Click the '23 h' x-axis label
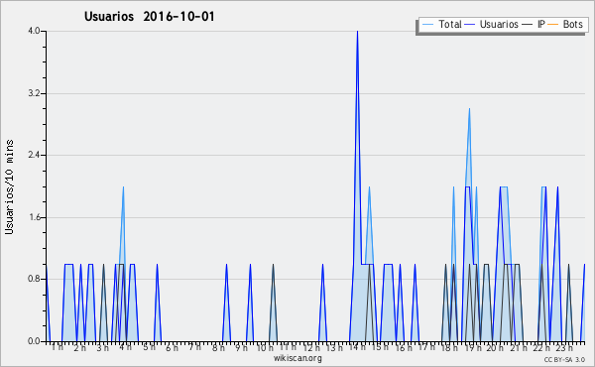595x367 pixels. tap(564, 347)
